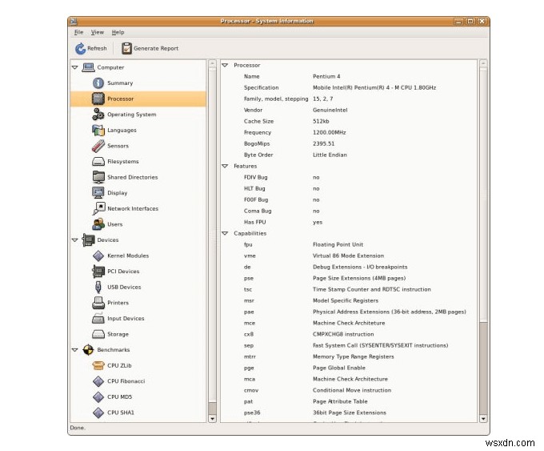
Task: Click the details pane scroll-up arrow
Action: point(483,63)
